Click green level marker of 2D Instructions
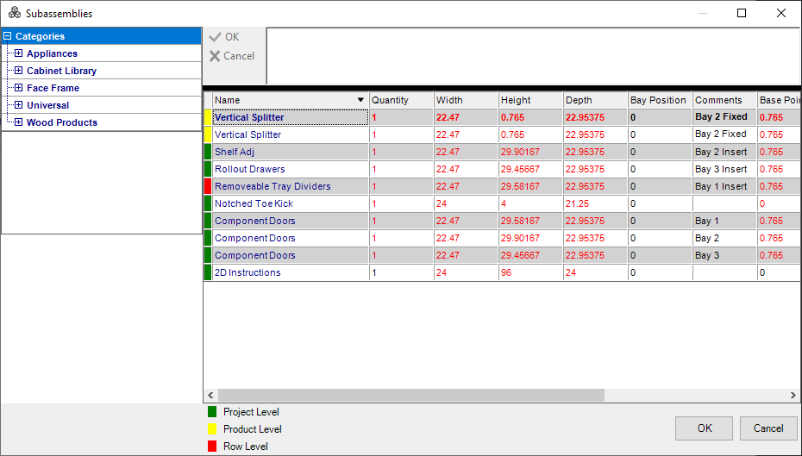This screenshot has height=456, width=802. (x=208, y=272)
